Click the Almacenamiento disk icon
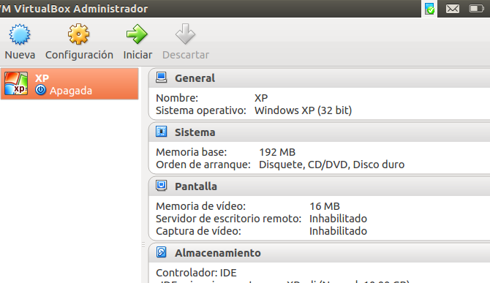490x283 pixels. [161, 252]
